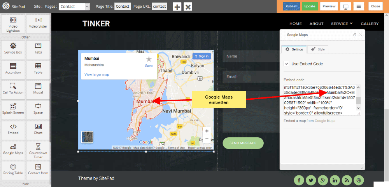
Task: Choose the Space widget
Action: [x=38, y=109]
